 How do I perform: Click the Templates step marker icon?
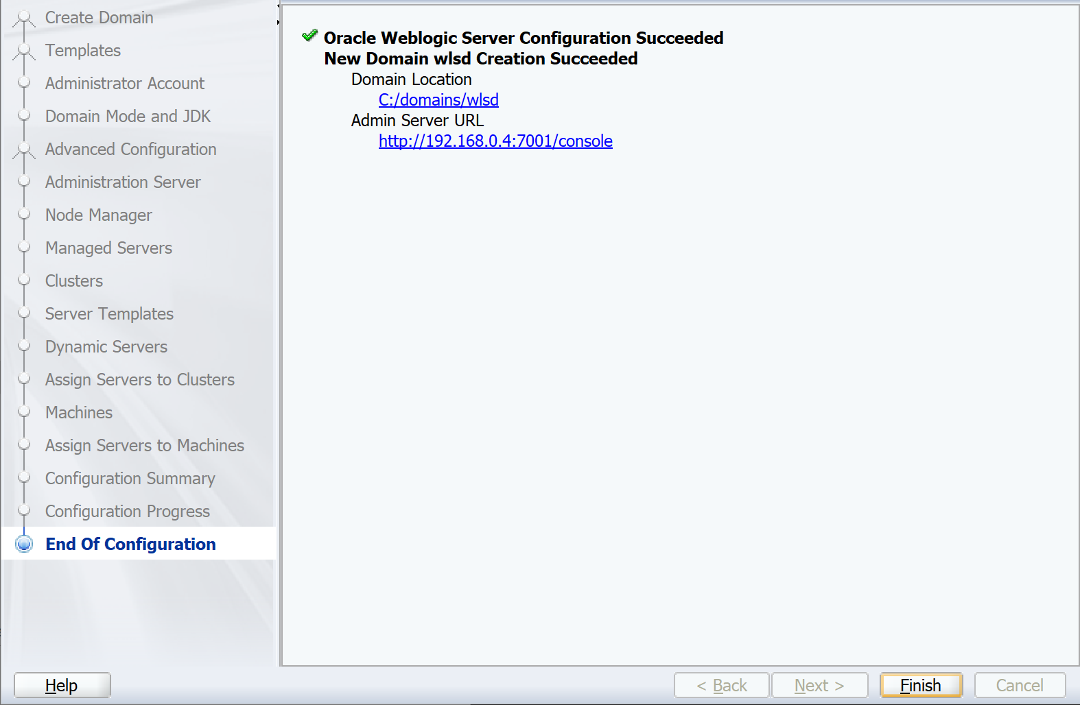pyautogui.click(x=24, y=51)
